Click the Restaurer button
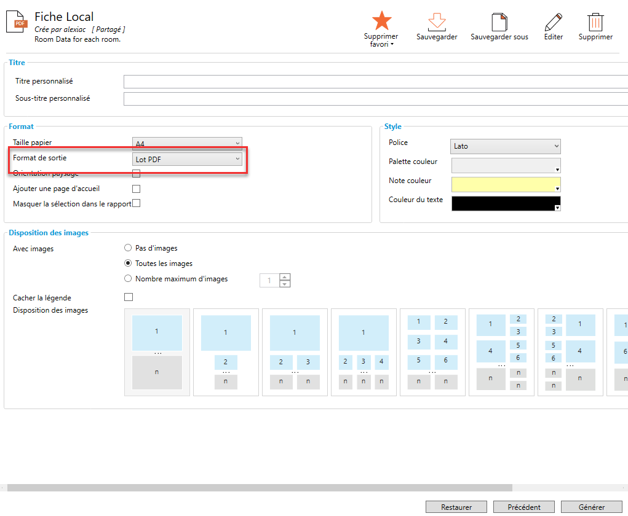 click(456, 507)
